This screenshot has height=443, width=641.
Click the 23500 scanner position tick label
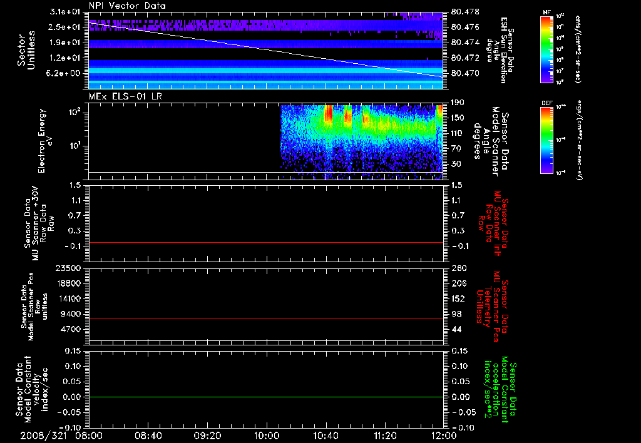(x=68, y=268)
